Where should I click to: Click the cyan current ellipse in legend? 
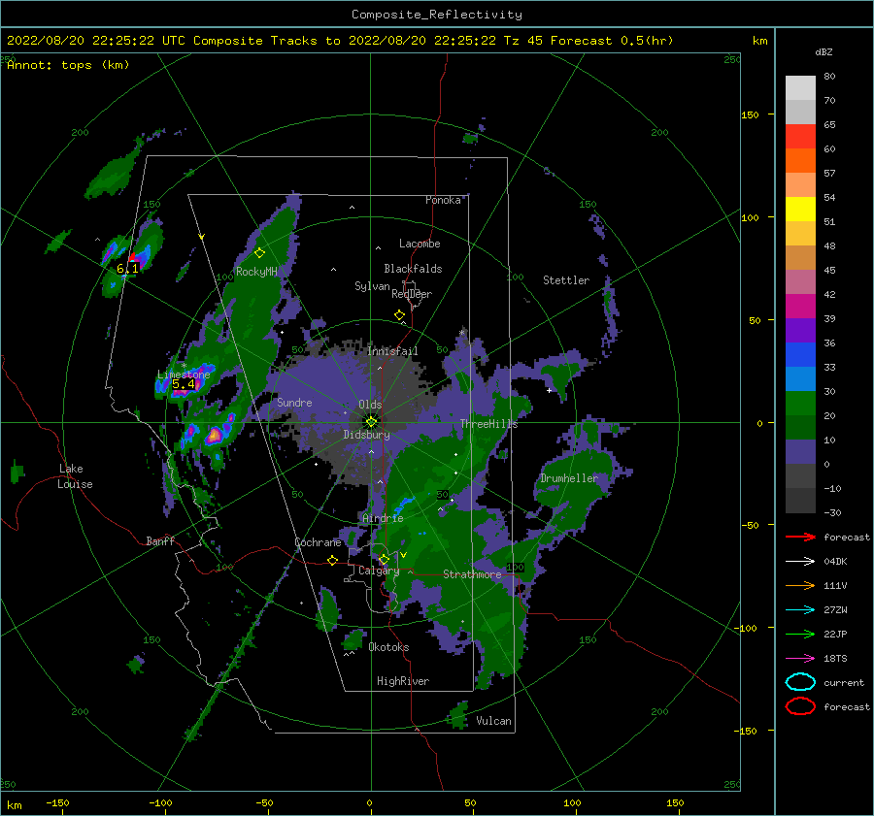coord(800,682)
